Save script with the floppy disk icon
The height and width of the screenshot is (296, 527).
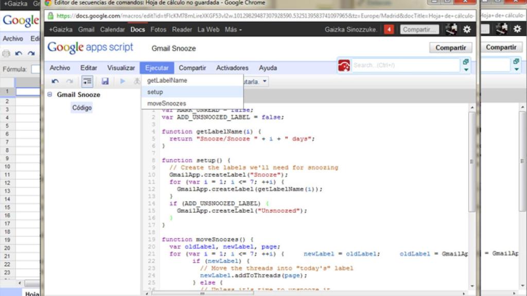105,81
